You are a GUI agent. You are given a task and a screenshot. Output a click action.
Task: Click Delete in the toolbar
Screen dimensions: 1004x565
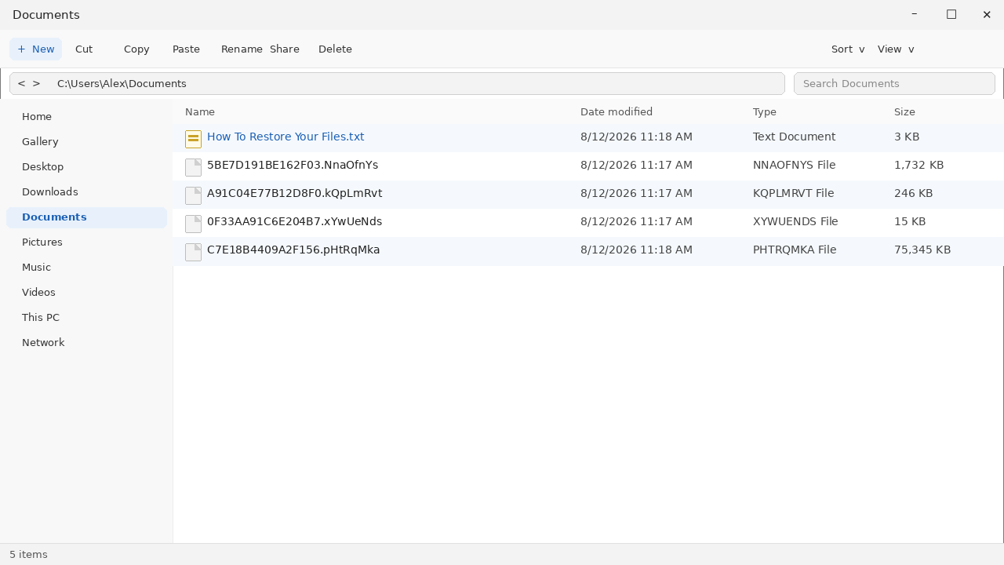(335, 49)
